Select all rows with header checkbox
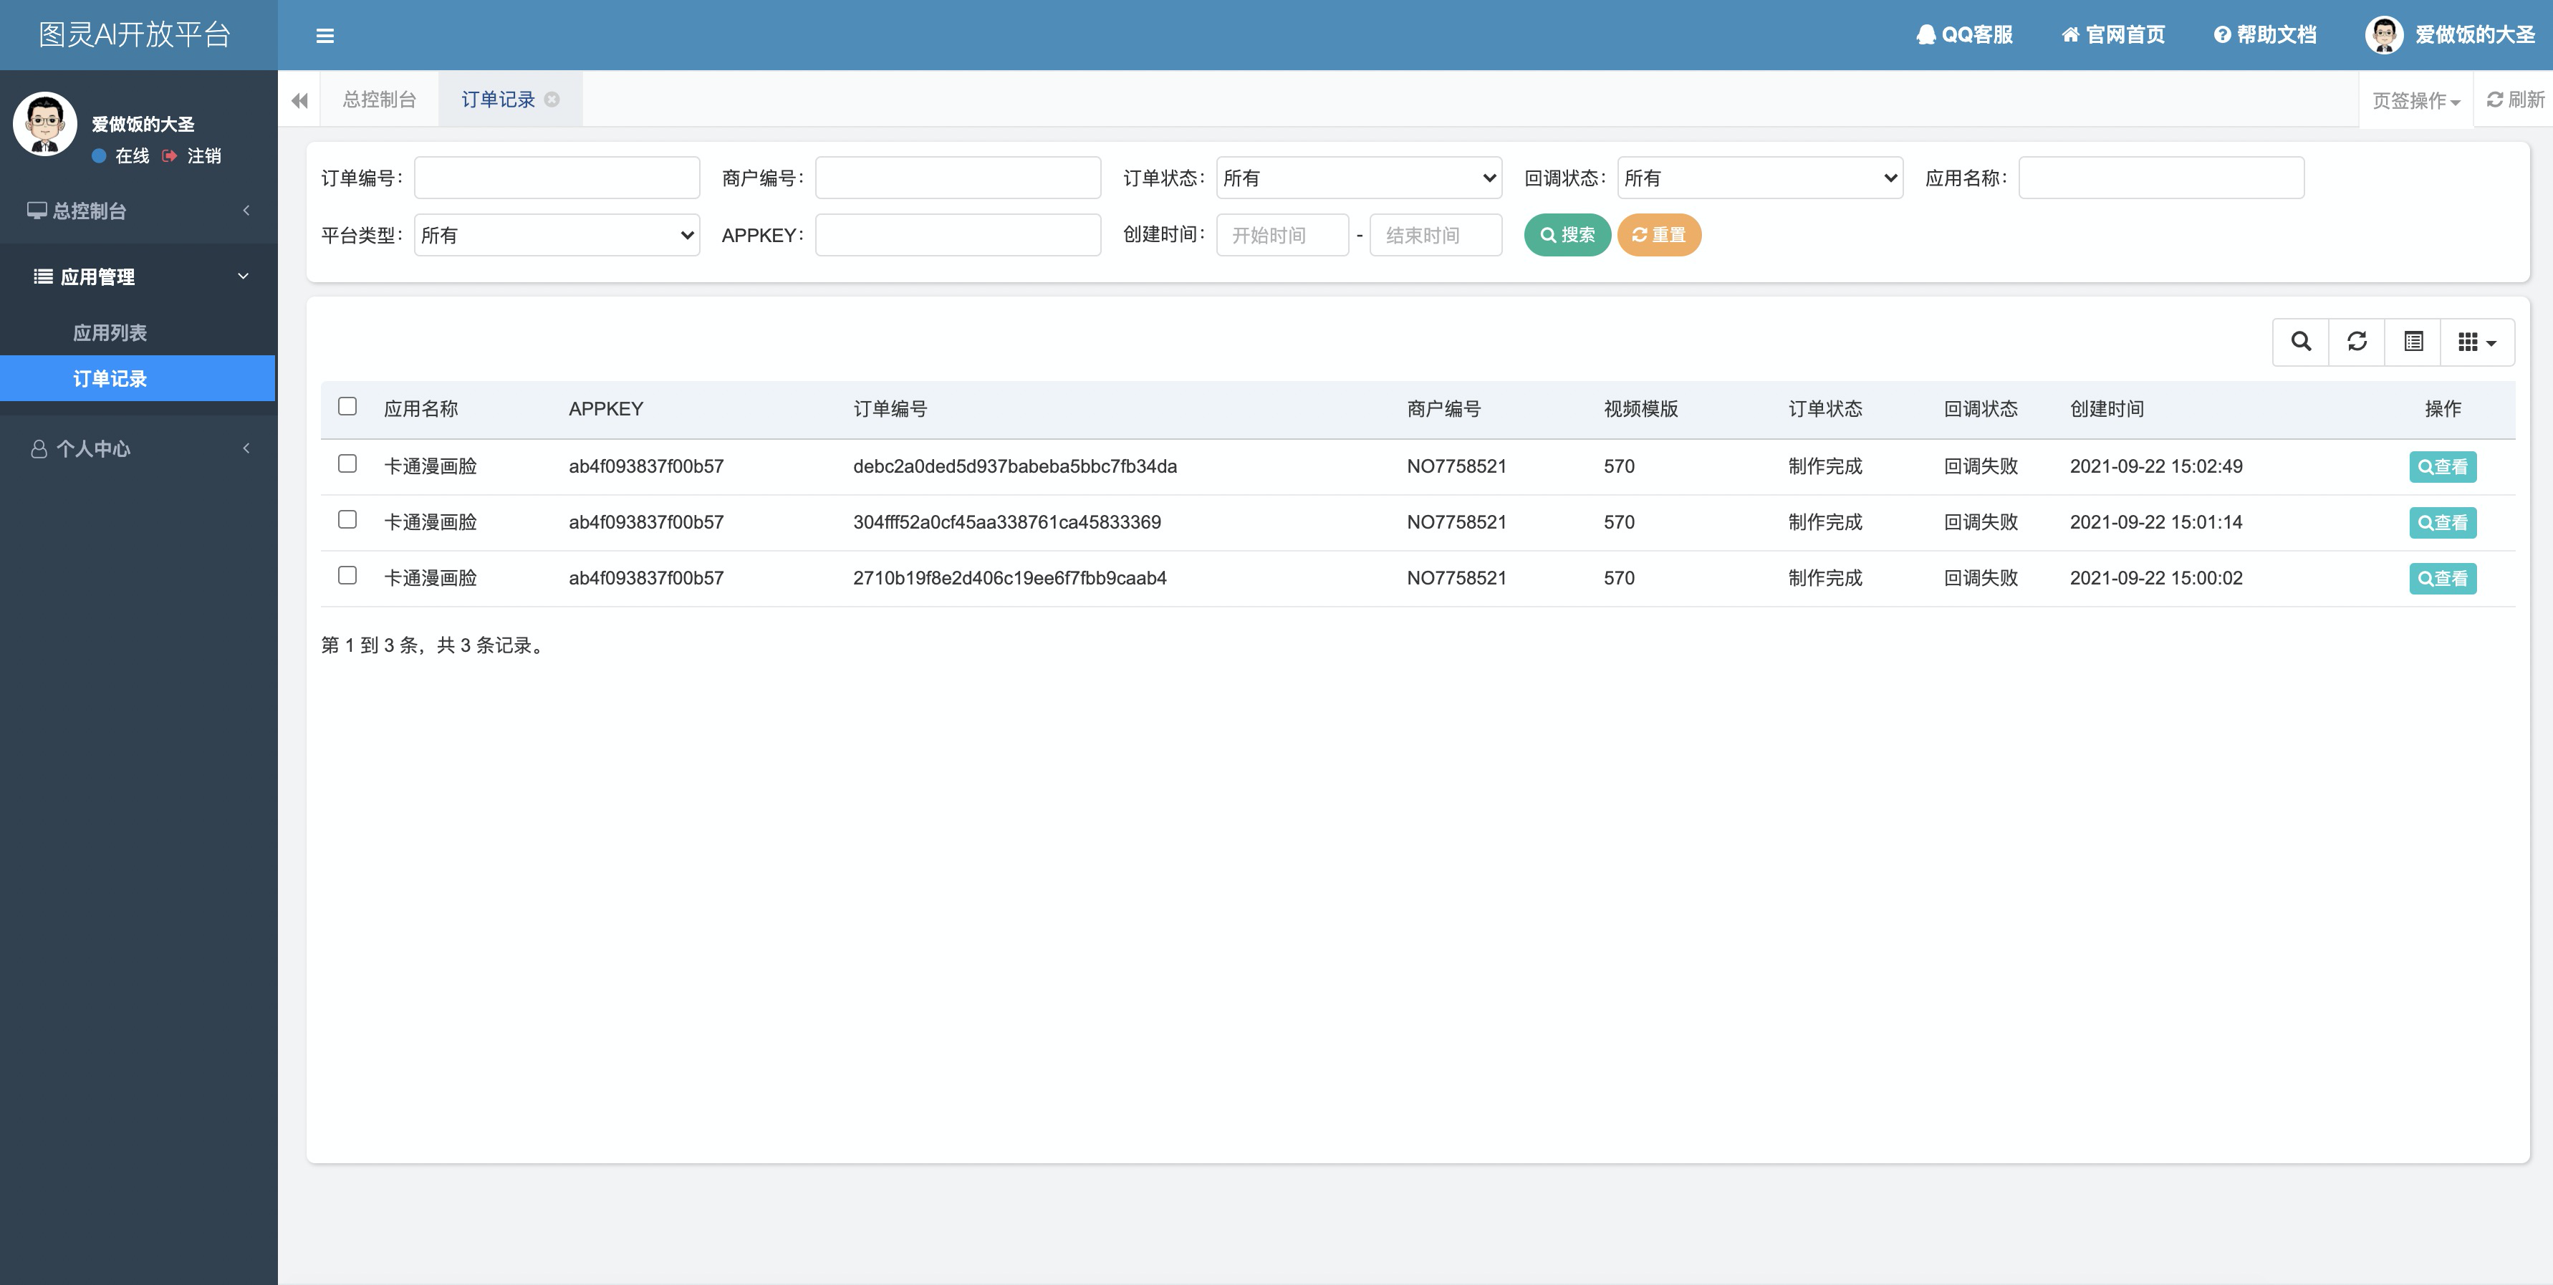Image resolution: width=2553 pixels, height=1285 pixels. (x=347, y=406)
